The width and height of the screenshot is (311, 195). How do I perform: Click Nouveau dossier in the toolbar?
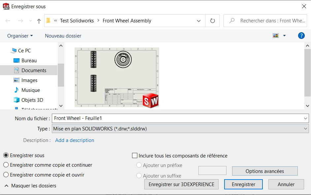click(x=63, y=36)
